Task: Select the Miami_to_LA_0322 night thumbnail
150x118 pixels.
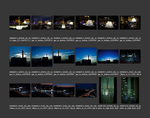Action: [x=130, y=57]
